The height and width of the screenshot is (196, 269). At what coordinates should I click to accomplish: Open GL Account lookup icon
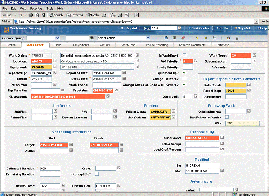(108, 96)
